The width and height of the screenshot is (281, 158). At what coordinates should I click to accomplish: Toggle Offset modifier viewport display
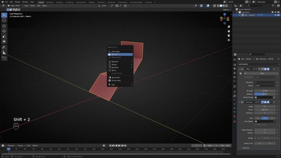pos(265,69)
